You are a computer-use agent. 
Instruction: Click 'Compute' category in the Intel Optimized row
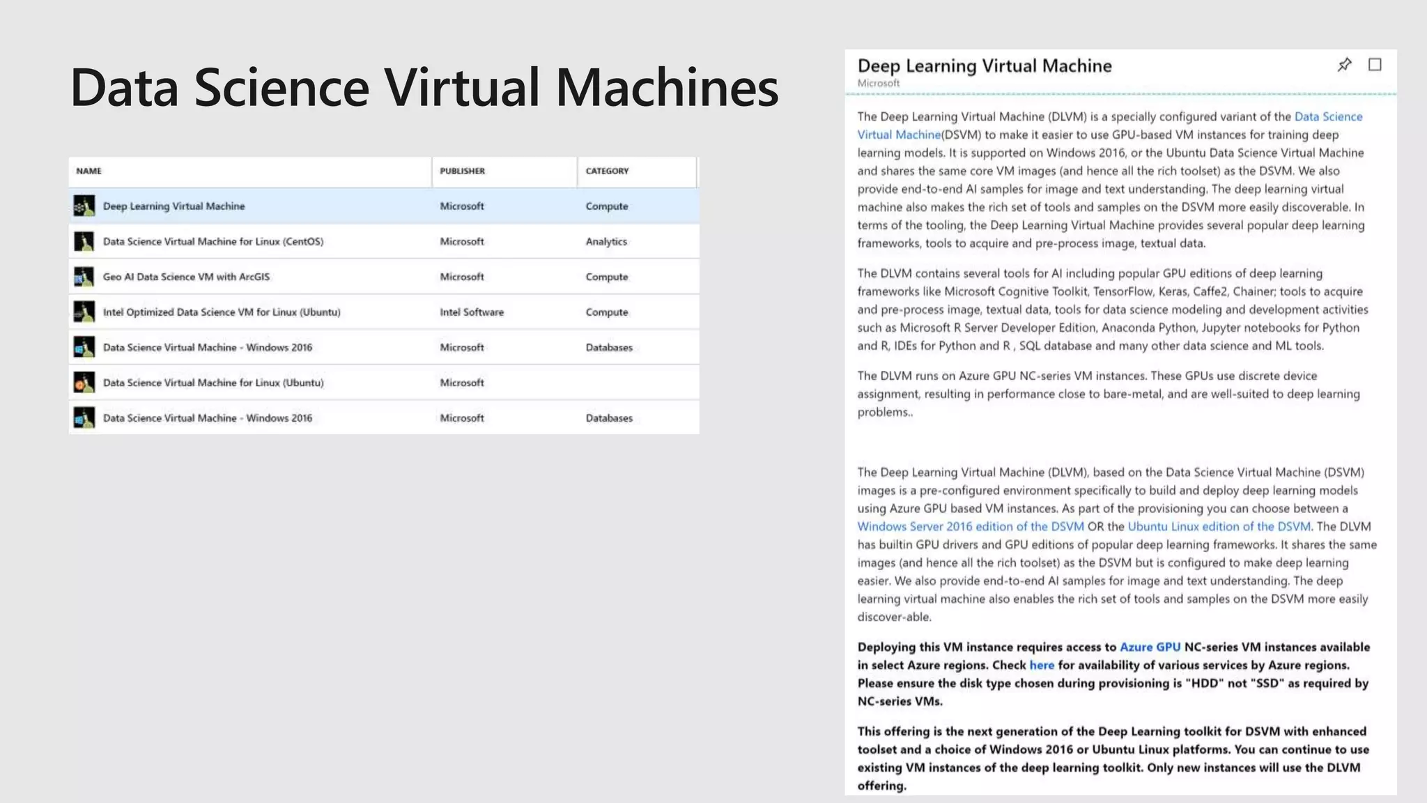click(x=607, y=312)
